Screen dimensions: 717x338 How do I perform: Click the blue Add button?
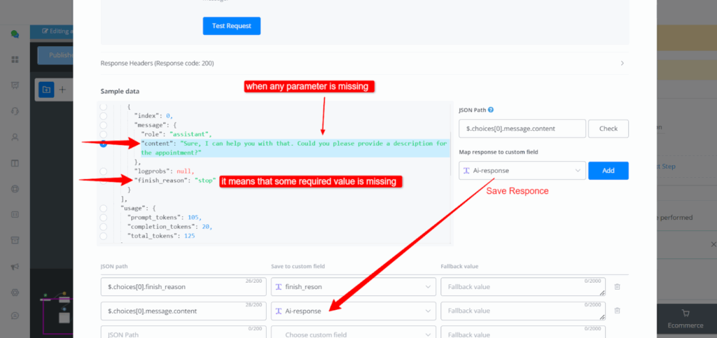(x=608, y=171)
